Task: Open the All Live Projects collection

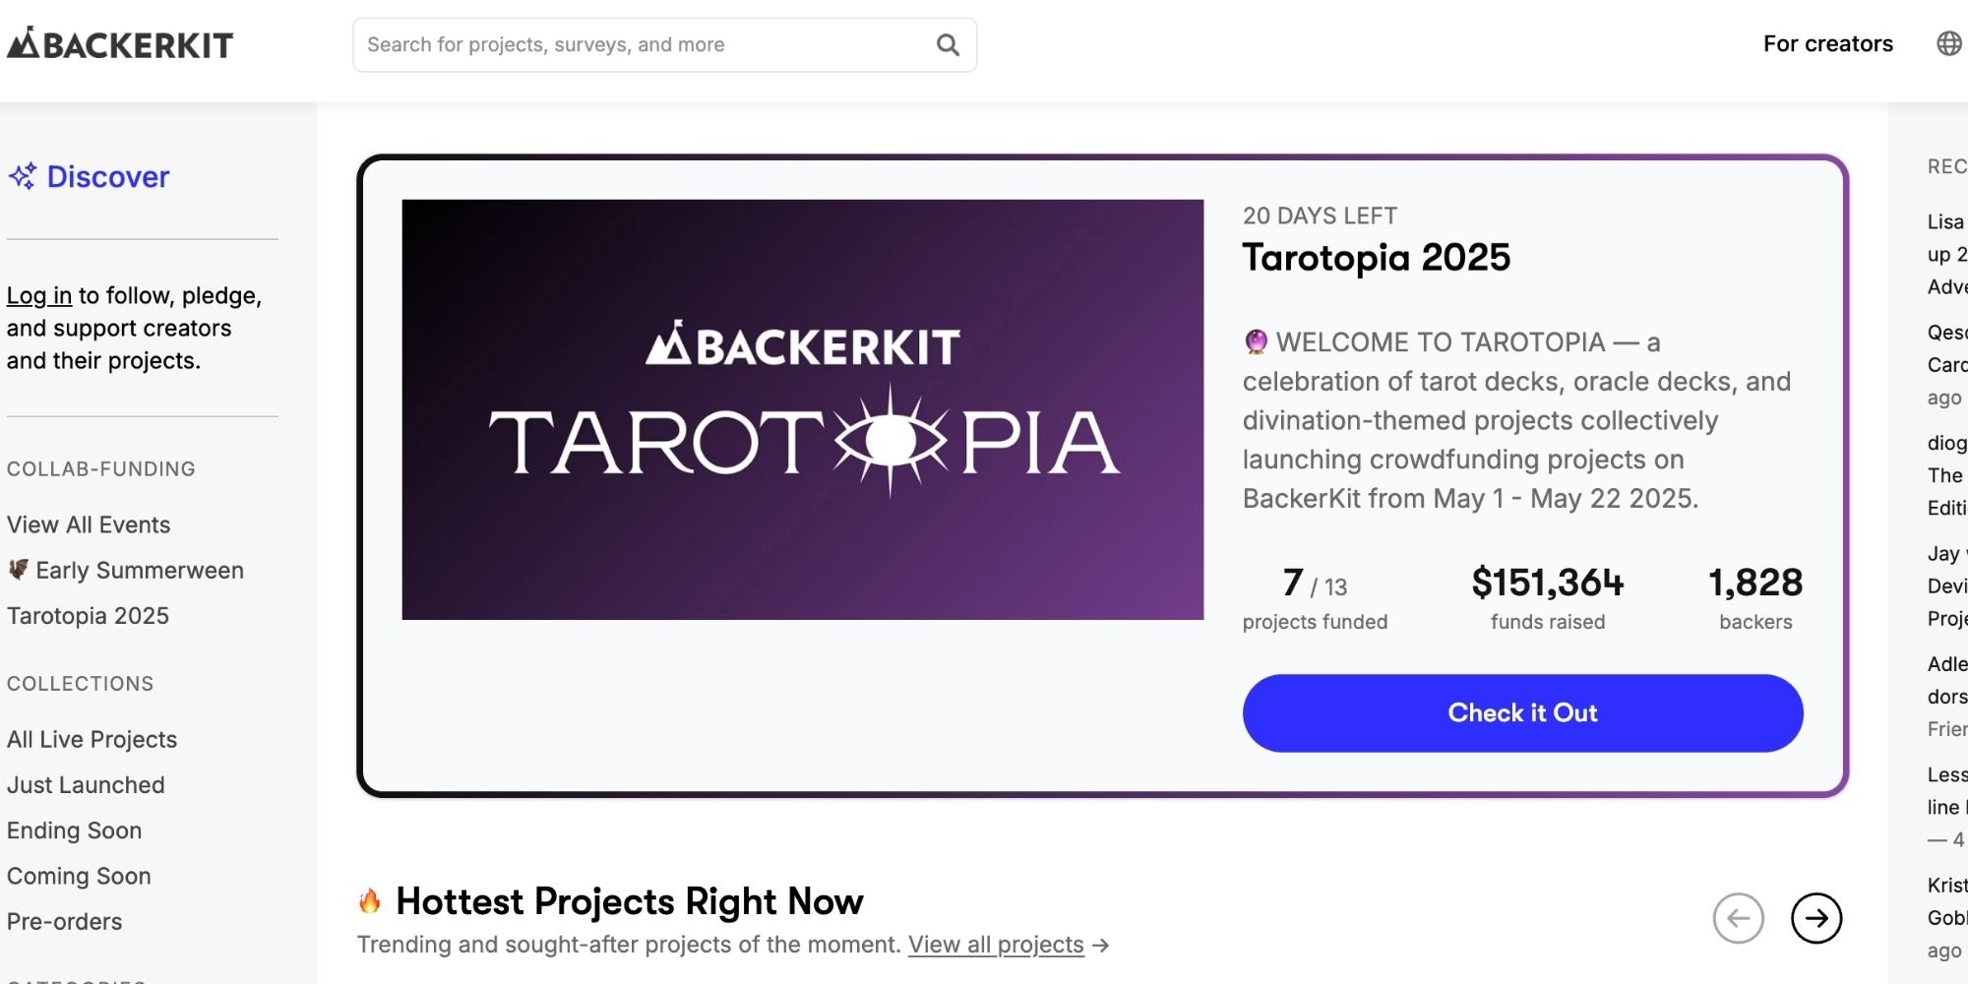Action: 92,740
